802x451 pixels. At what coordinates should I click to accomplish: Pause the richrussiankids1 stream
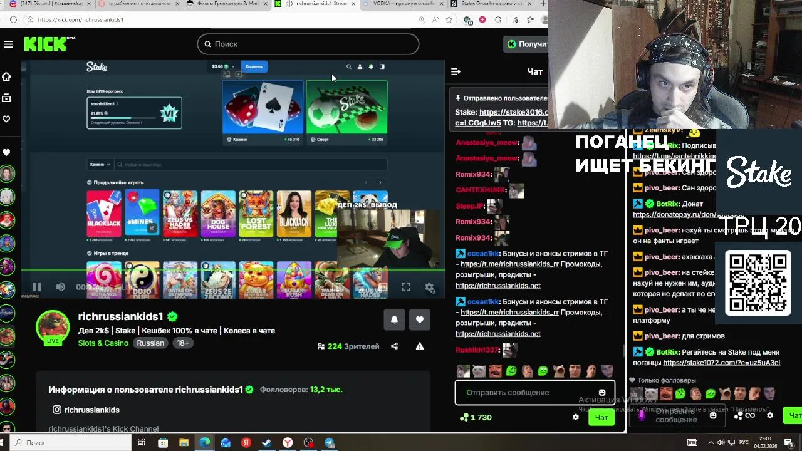37,287
